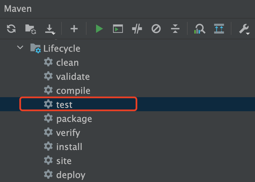Screen dimensions: 255x182
Task: Click the Maven panel title
Action: [18, 9]
